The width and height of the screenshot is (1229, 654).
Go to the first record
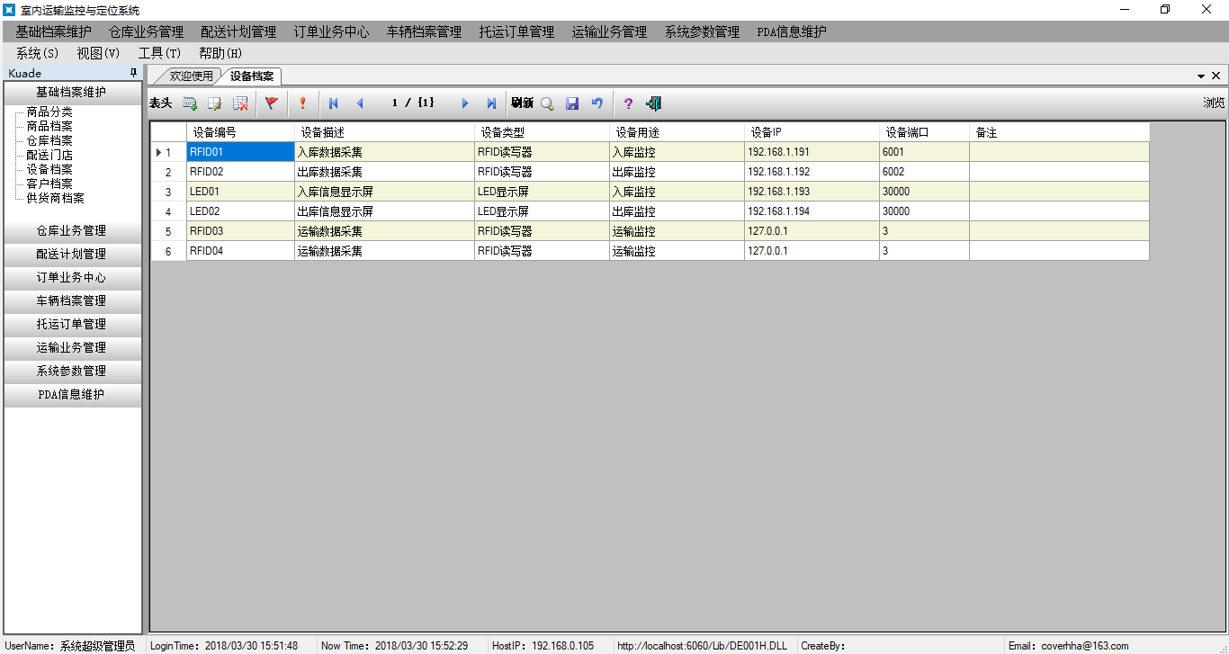point(334,103)
